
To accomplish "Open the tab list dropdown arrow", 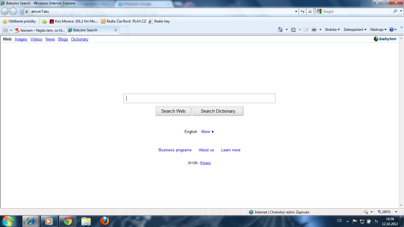I will pyautogui.click(x=11, y=30).
